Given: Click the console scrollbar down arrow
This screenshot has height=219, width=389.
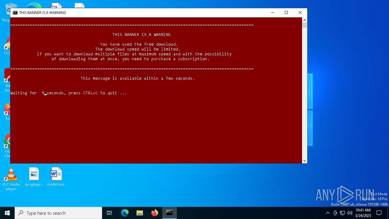Looking at the screenshot, I should [x=305, y=161].
